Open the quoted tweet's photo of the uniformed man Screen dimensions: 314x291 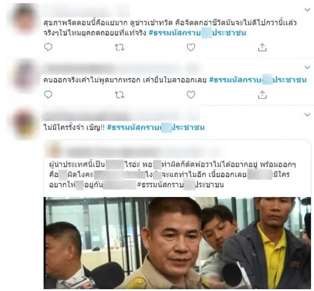177,242
